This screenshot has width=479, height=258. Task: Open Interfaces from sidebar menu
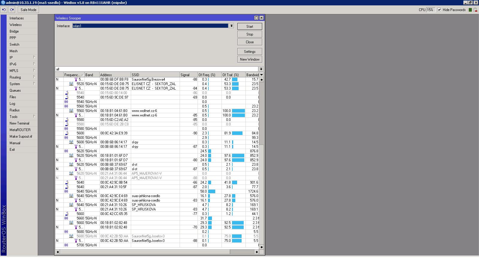tap(22, 18)
